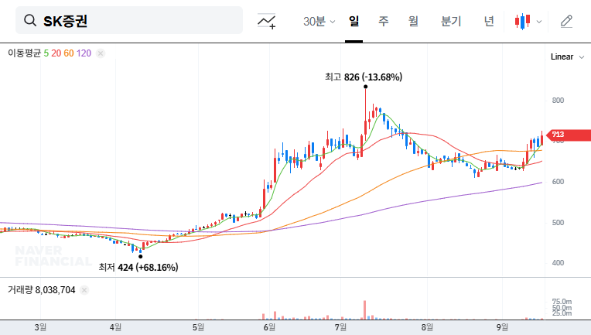
Task: Switch to the 분기 quarterly tab
Action: click(451, 21)
